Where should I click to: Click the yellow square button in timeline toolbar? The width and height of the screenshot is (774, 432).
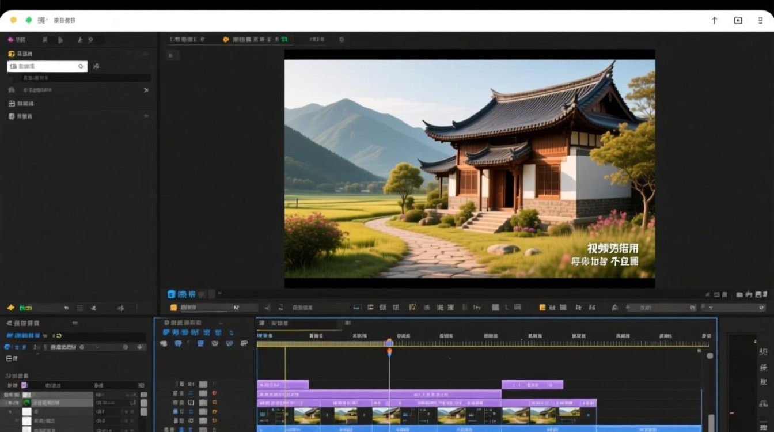pyautogui.click(x=173, y=308)
